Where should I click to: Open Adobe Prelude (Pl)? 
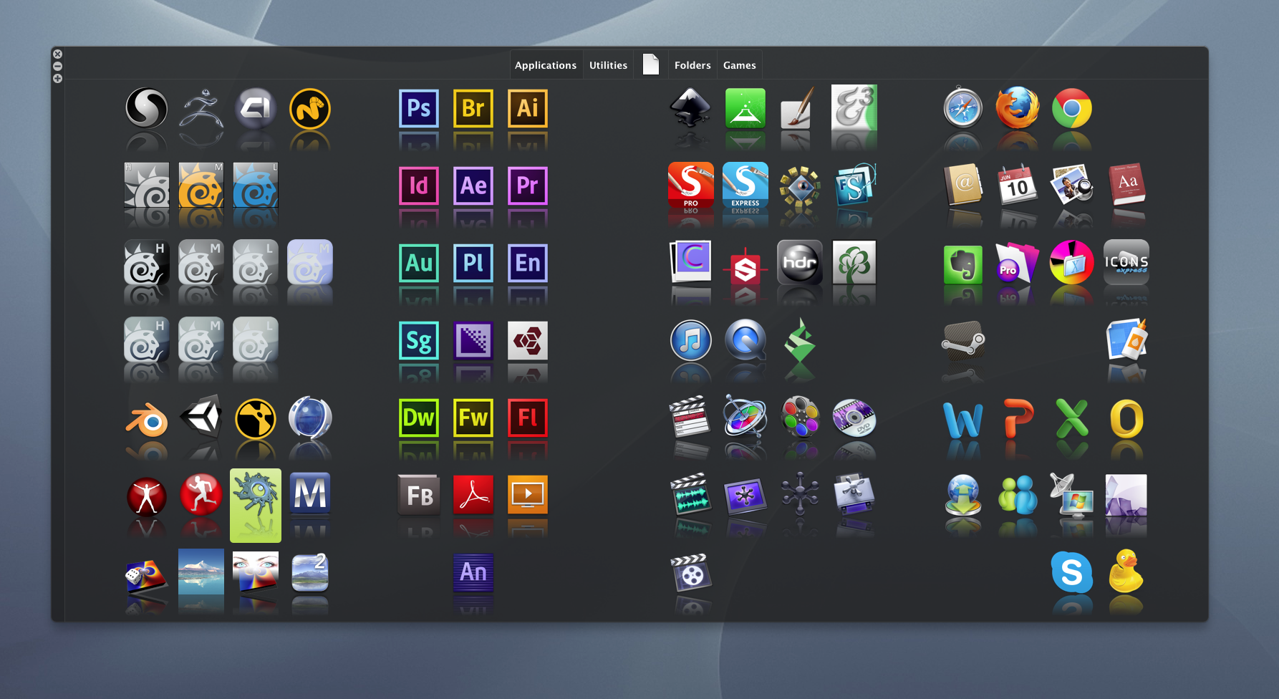click(x=473, y=263)
